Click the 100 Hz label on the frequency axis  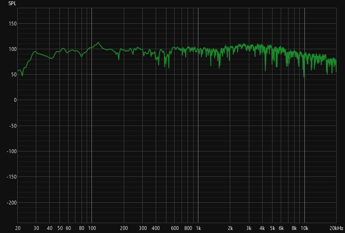92,228
